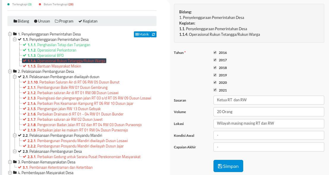Click the Kegiatan checkmark icon in legend

(x=80, y=21)
